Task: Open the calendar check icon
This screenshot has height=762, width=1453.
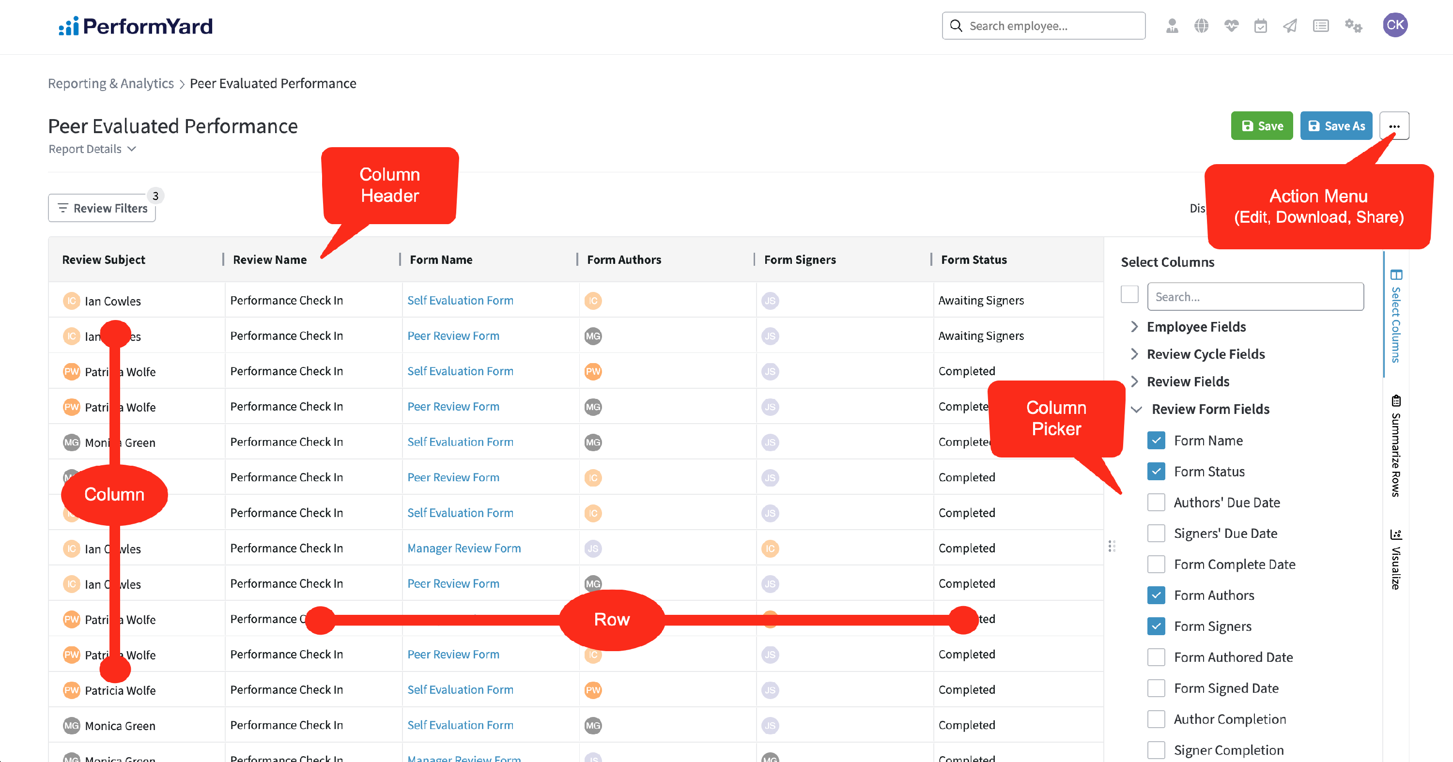Action: click(1261, 26)
